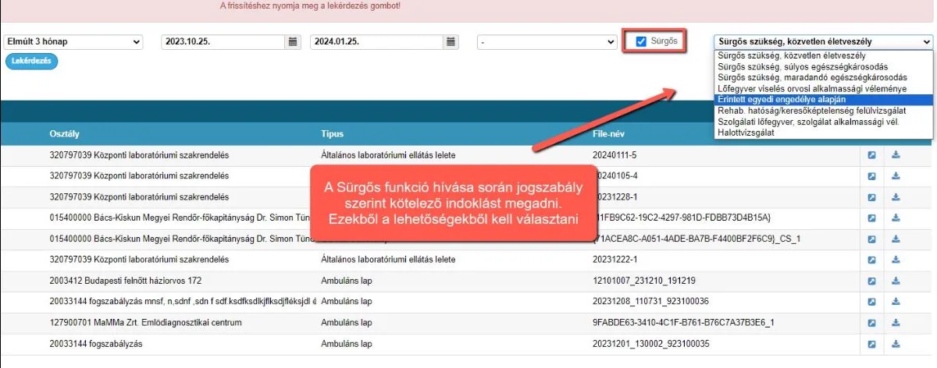937x368 pixels.
Task: Download file 20231201_130002_923100035
Action: point(896,344)
